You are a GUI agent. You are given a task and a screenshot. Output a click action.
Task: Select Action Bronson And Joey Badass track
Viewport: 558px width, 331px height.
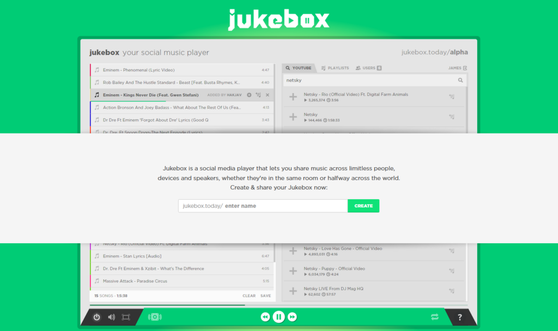(x=182, y=107)
